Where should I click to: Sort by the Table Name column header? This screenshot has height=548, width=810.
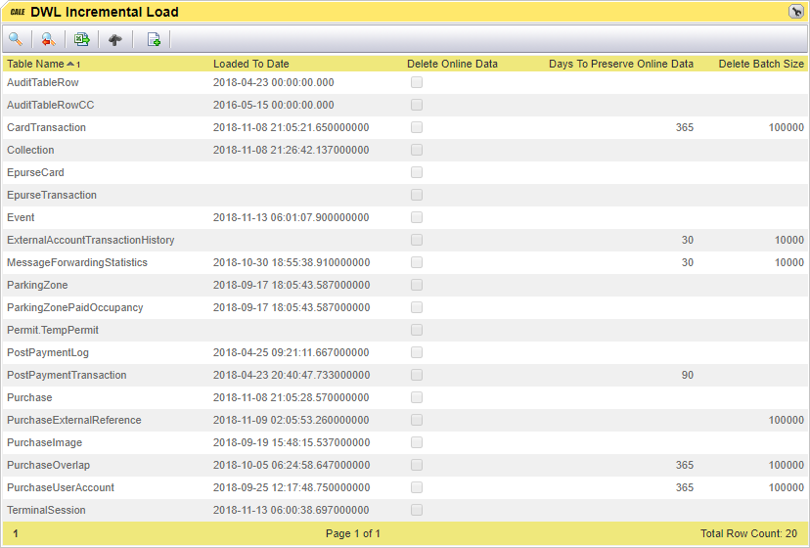(35, 64)
